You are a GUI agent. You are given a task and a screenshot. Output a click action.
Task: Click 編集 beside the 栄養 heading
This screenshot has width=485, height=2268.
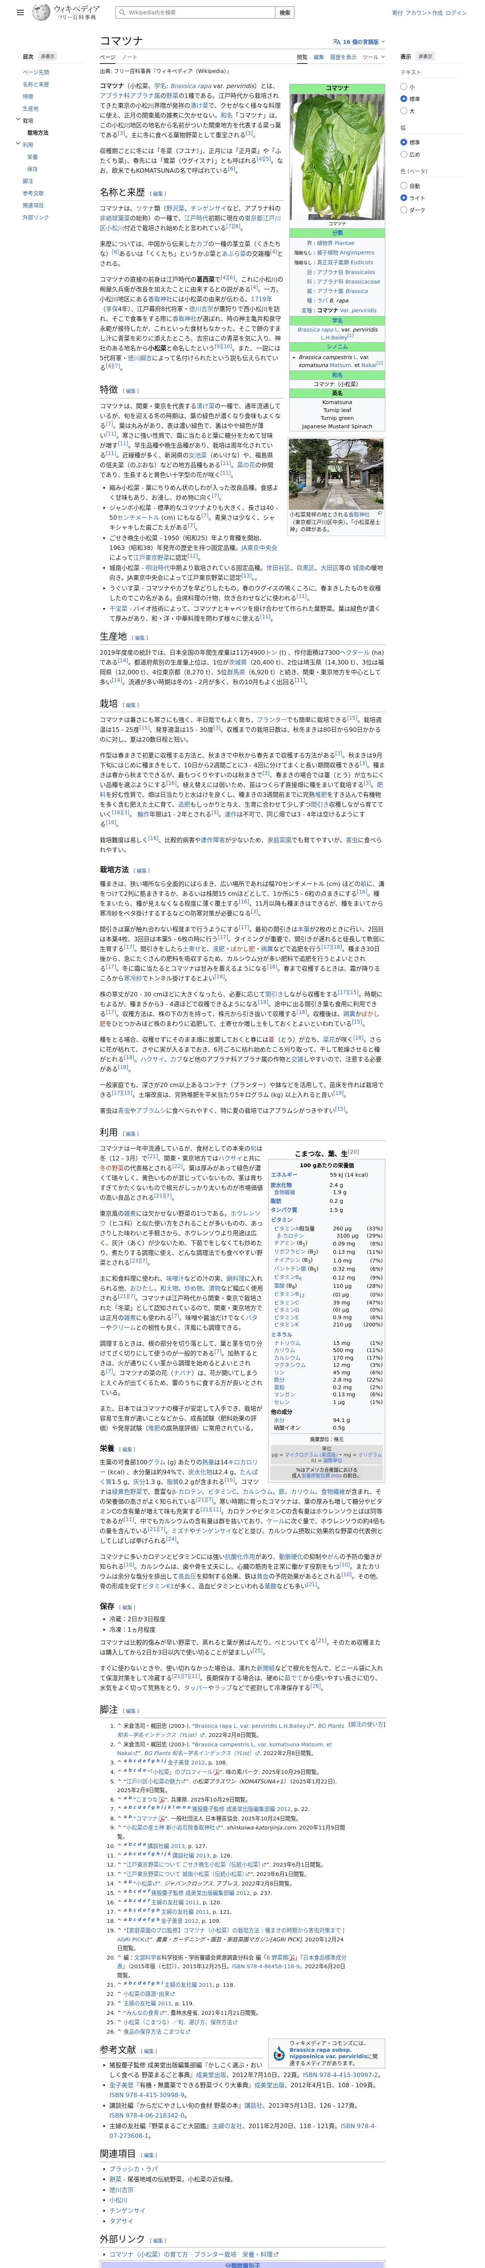(x=128, y=1449)
